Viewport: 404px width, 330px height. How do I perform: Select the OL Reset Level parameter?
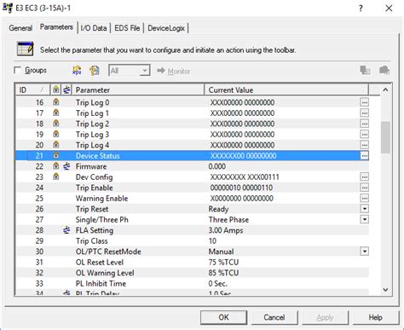(x=100, y=263)
